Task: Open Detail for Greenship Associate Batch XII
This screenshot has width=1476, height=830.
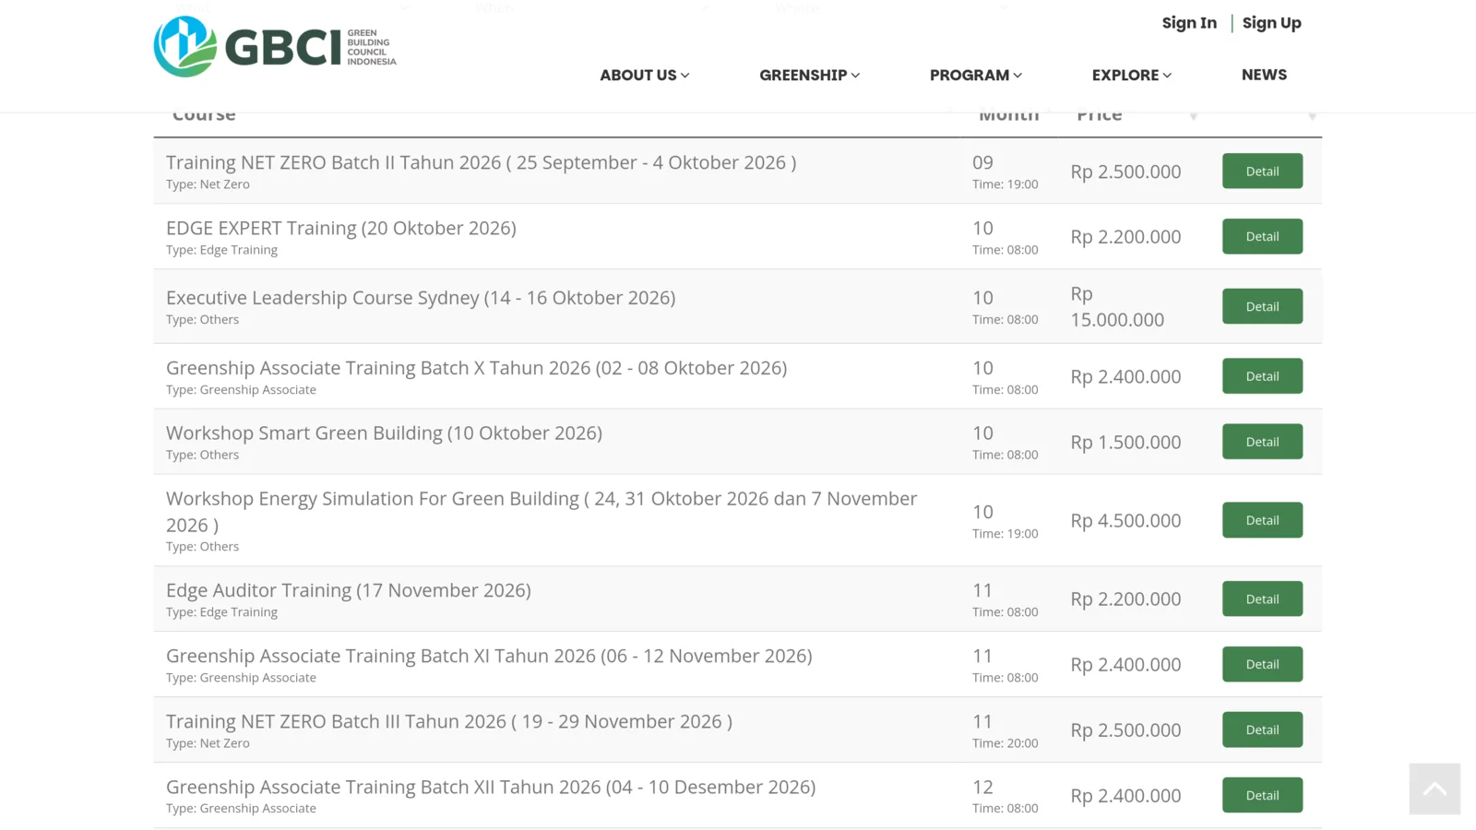Action: [1262, 795]
